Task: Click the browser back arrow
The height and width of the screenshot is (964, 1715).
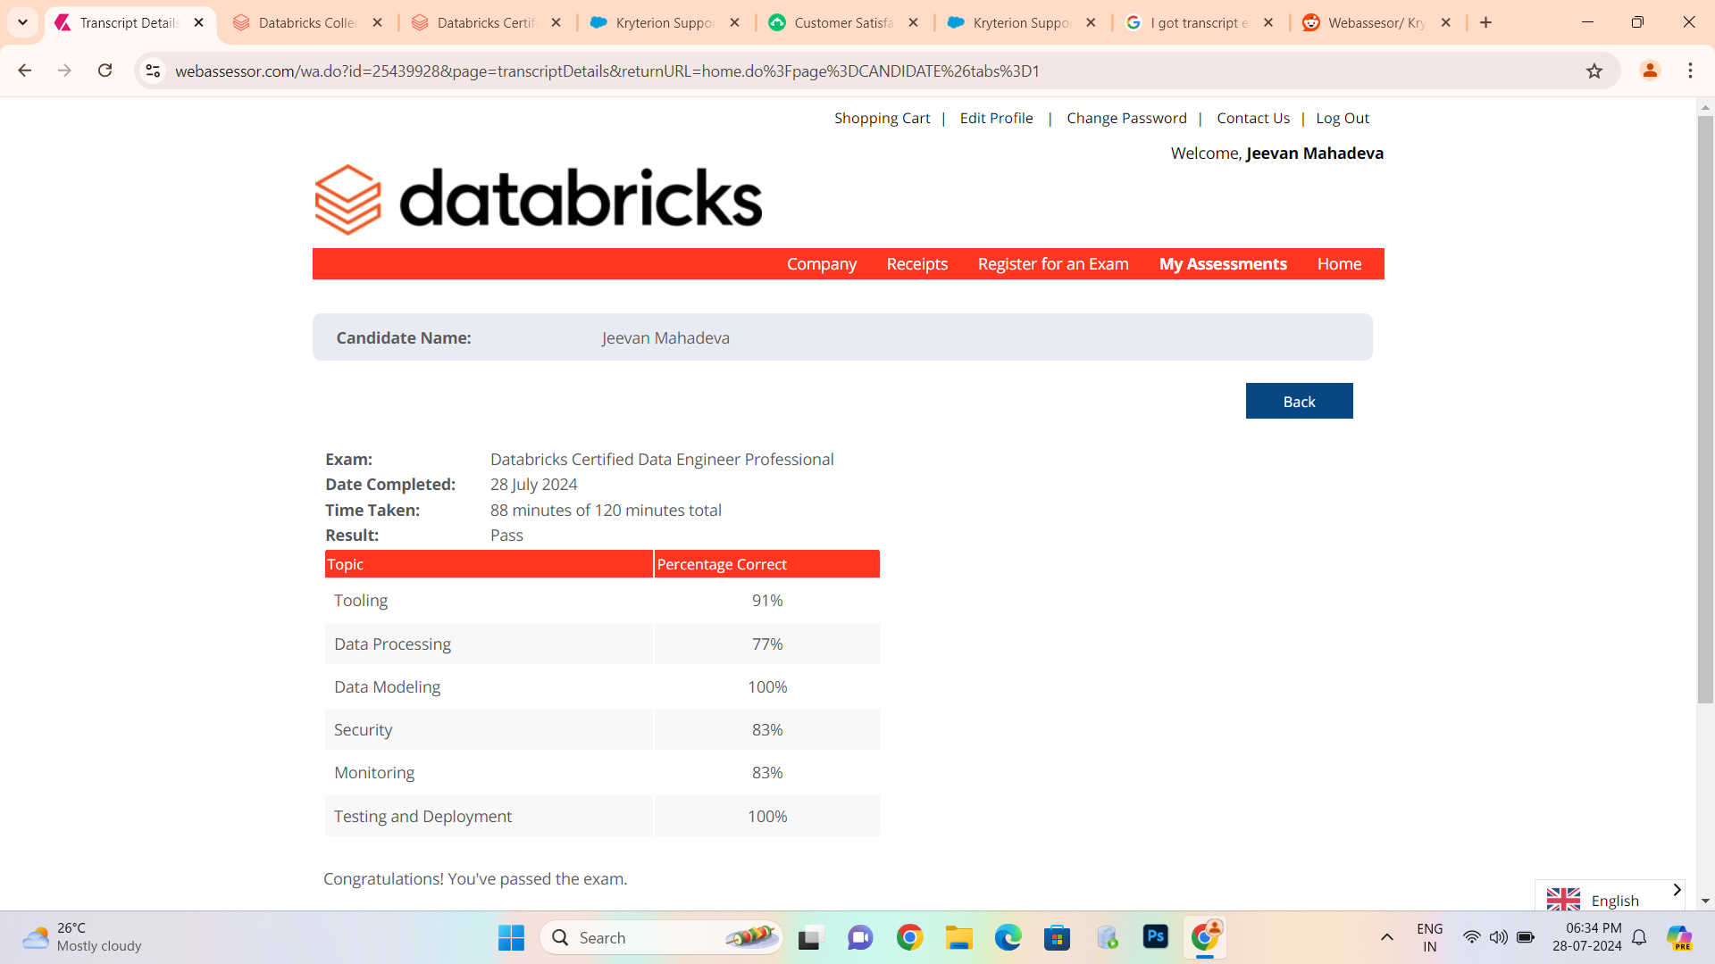Action: pyautogui.click(x=25, y=71)
